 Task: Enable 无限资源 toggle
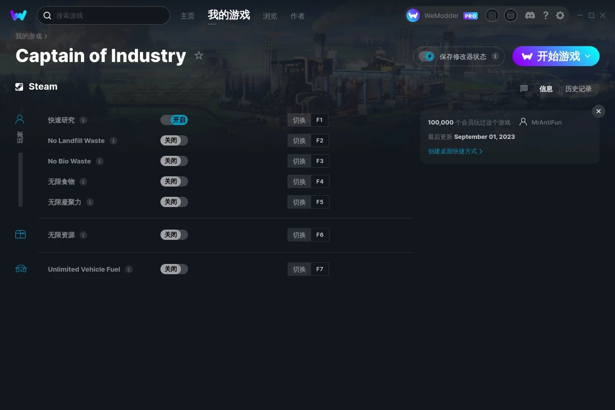pyautogui.click(x=174, y=235)
